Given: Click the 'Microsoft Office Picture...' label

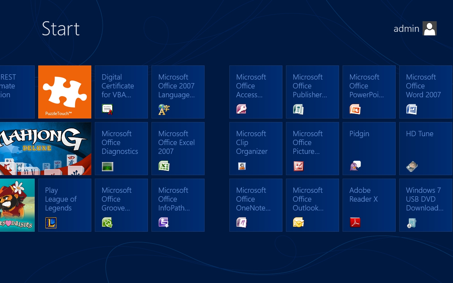Looking at the screenshot, I should tap(308, 143).
